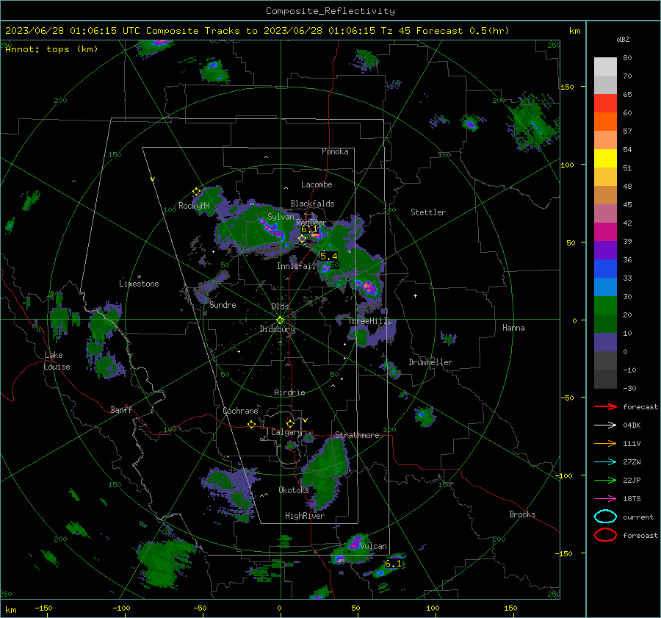Screen dimensions: 661x618
Task: Click the 6.1 top label near Vulcan
Action: coord(394,564)
